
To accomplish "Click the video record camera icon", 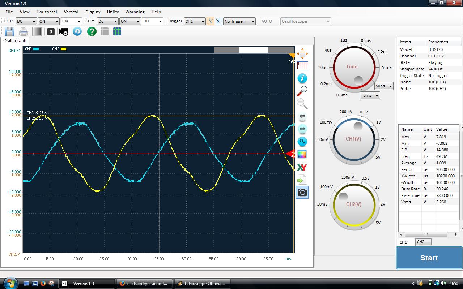I will tap(63, 31).
